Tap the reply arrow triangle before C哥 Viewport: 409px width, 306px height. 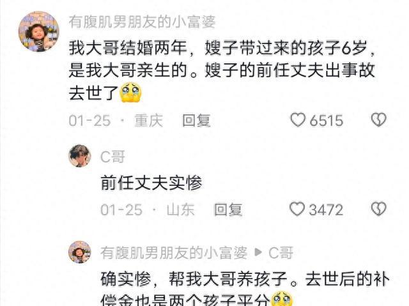258,252
